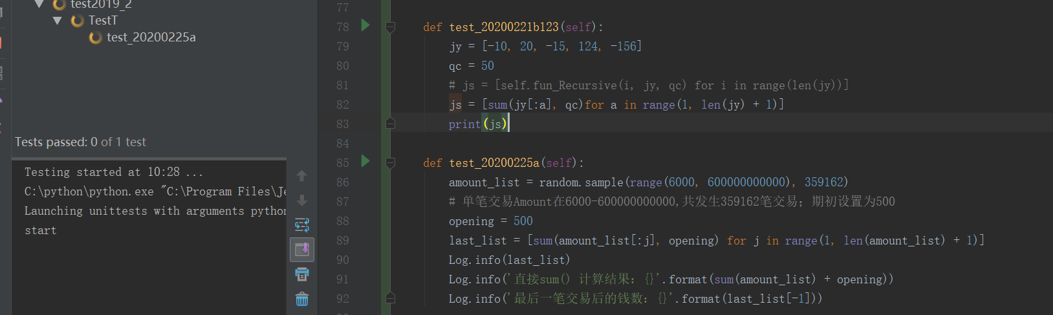This screenshot has width=1053, height=315.
Task: Place cursor on 'def test_20200225a(self):'
Action: tap(503, 163)
